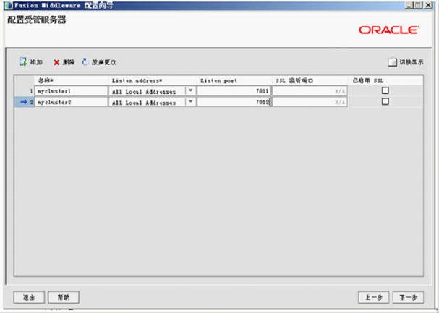Click the 下一步 (Next) button
Viewport: 439px width, 313px height.
pos(408,297)
